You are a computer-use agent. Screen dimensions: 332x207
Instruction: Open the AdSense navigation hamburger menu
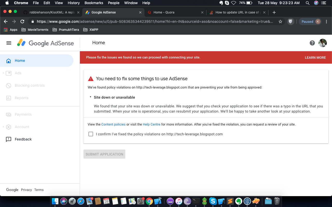coord(9,43)
